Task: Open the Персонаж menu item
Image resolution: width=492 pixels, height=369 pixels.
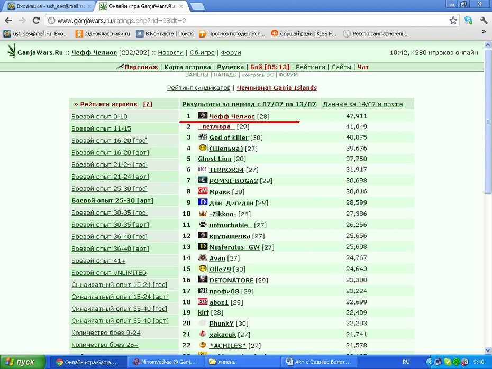Action: pyautogui.click(x=141, y=67)
